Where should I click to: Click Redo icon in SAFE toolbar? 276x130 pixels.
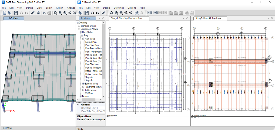26,13
